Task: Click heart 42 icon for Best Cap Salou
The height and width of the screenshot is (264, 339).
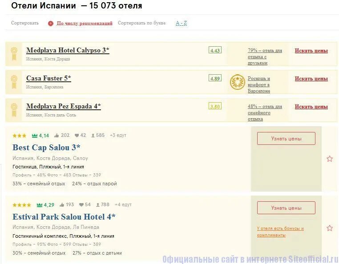Action: (77, 136)
